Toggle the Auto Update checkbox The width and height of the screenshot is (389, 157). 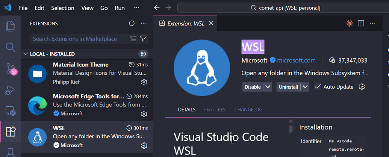(x=318, y=87)
